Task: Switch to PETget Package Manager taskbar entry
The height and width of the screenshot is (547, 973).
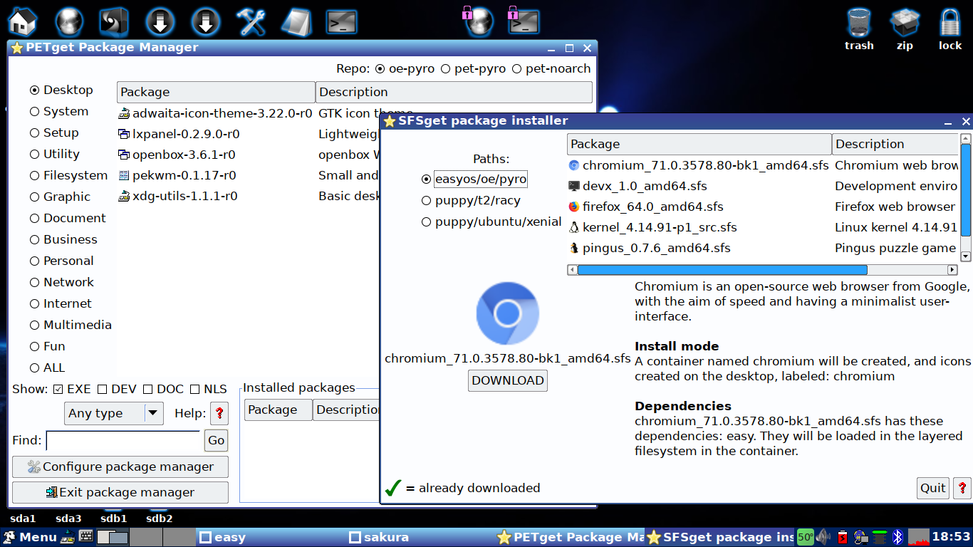Action: (570, 537)
